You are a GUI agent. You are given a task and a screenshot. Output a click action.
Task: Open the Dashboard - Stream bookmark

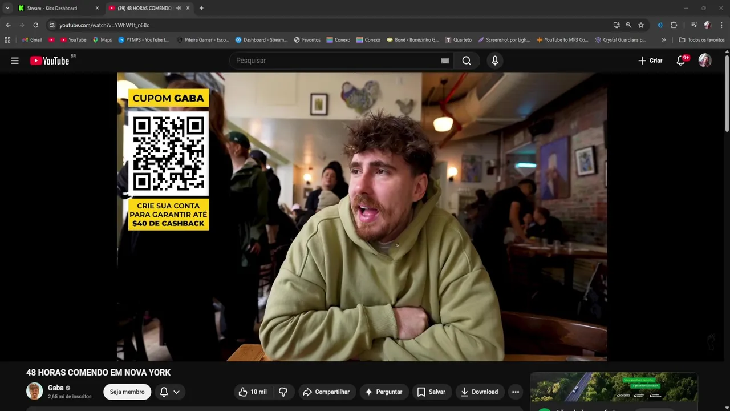pos(261,40)
